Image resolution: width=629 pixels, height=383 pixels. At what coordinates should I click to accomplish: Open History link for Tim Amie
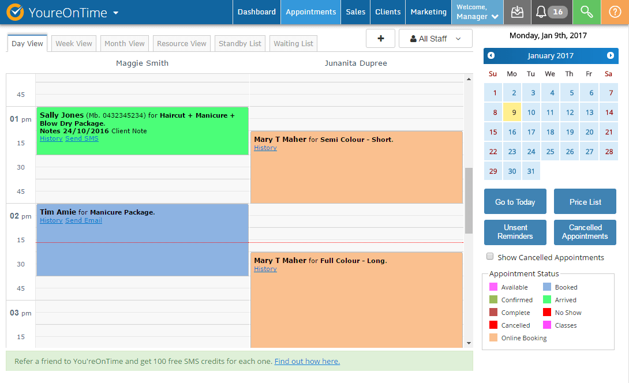coord(51,220)
